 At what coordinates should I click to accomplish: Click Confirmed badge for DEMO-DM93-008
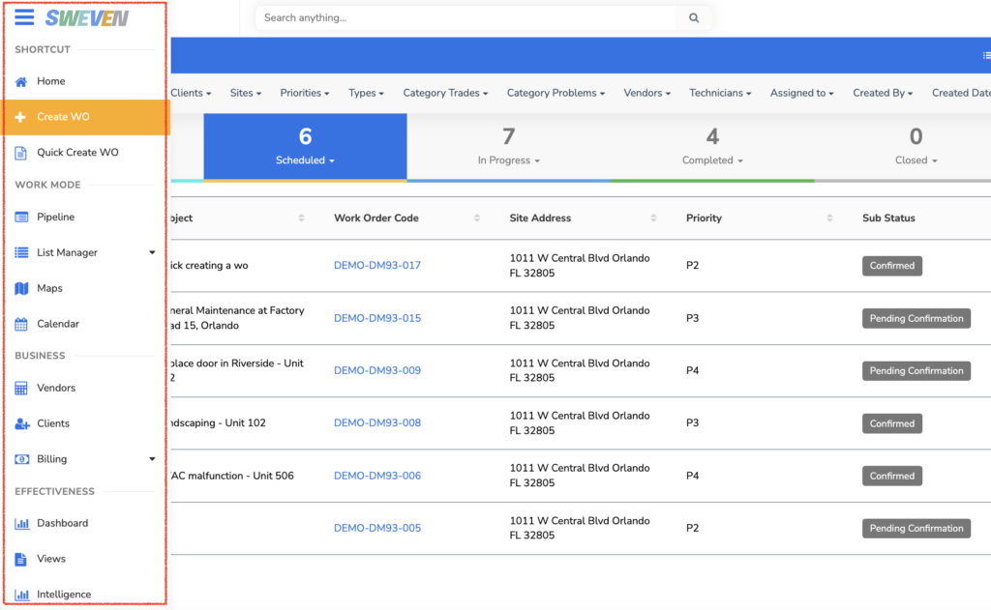(891, 423)
